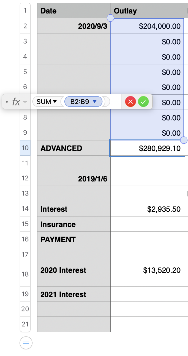188x356 pixels.
Task: Click the fx function icon
Action: pos(16,102)
